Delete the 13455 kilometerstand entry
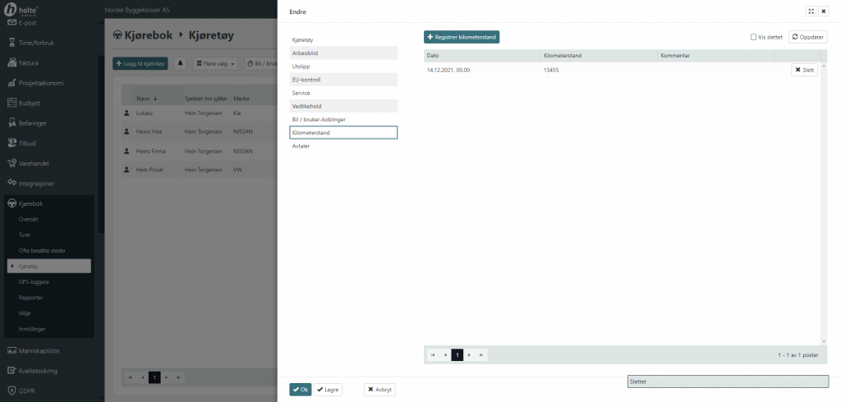 click(x=804, y=71)
